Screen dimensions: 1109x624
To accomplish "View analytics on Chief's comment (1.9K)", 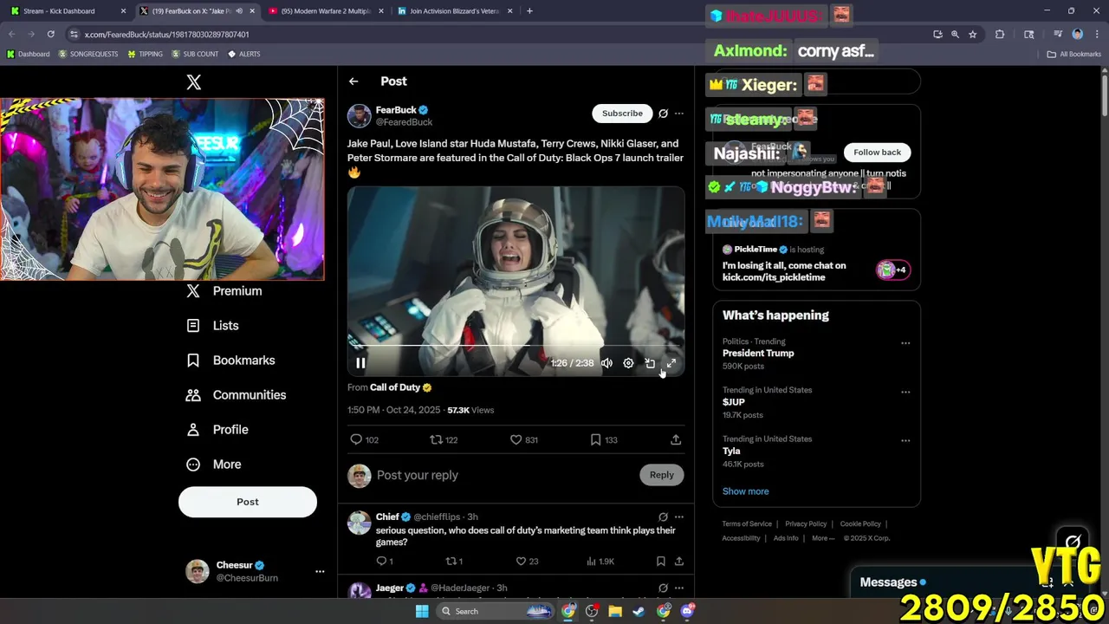I will click(600, 562).
